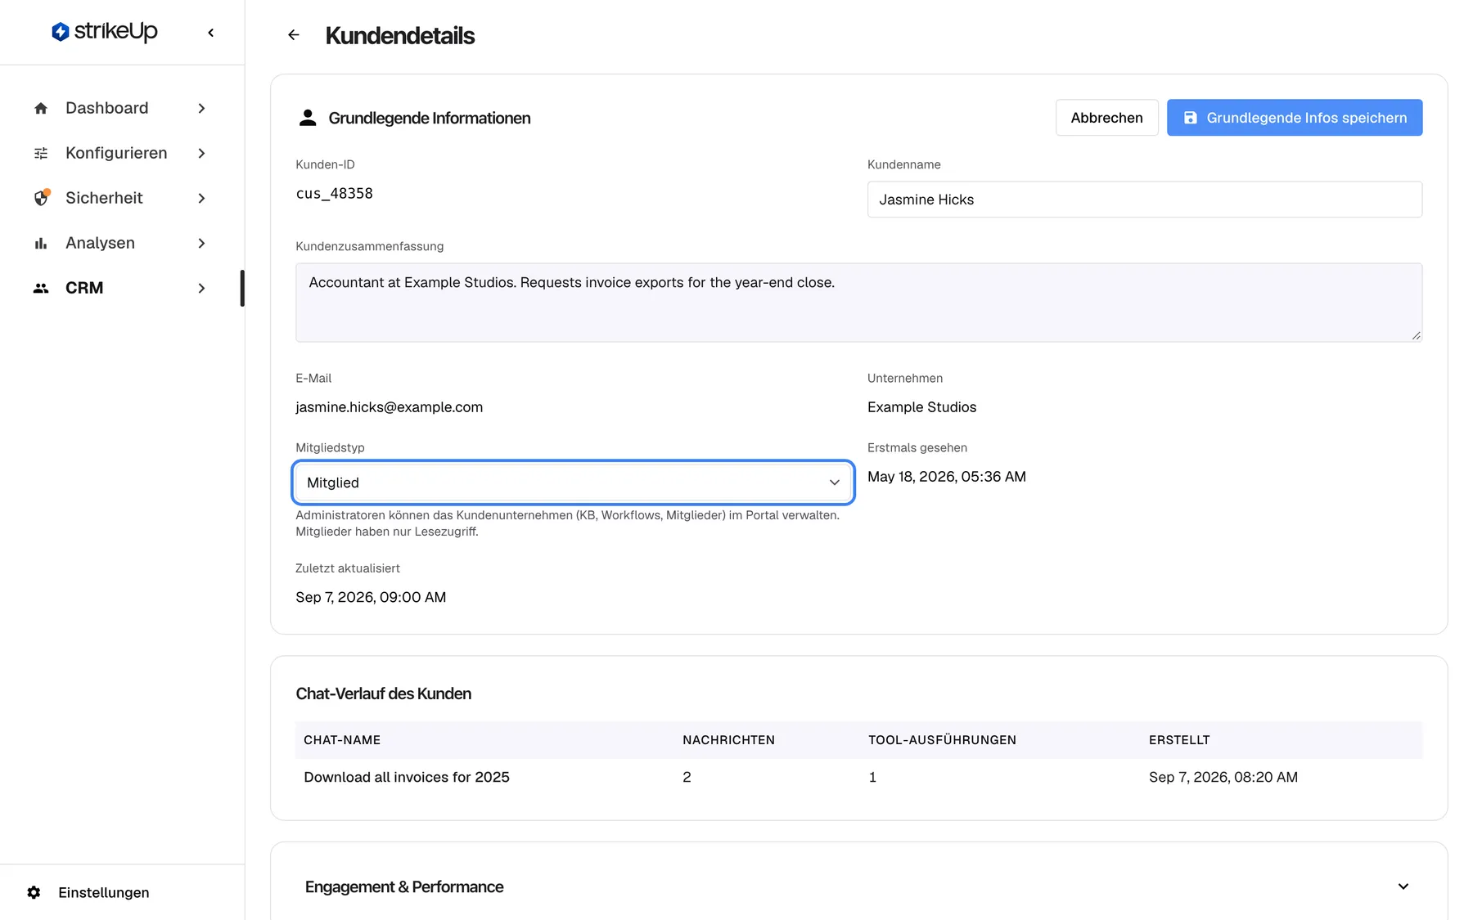Open Einstellungen in the sidebar
This screenshot has height=920, width=1473.
[x=88, y=892]
